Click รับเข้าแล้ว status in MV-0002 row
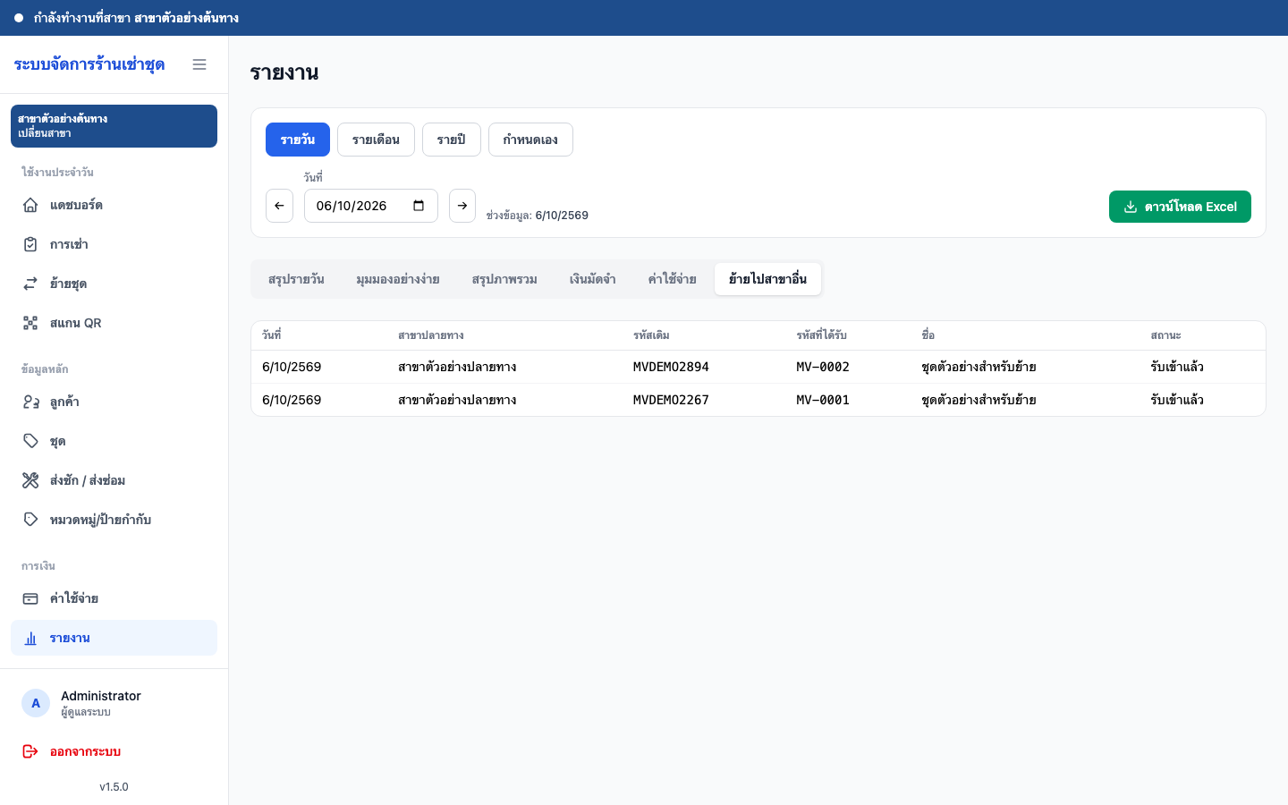The image size is (1288, 805). tap(1177, 367)
